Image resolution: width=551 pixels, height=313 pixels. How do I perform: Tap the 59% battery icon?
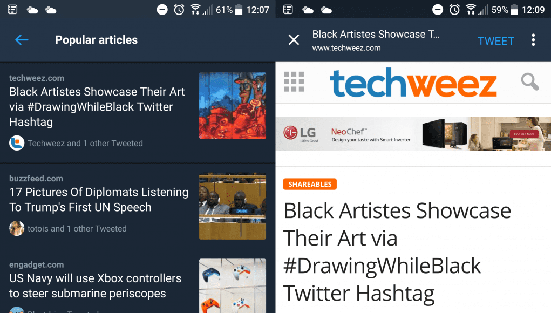[x=514, y=10]
